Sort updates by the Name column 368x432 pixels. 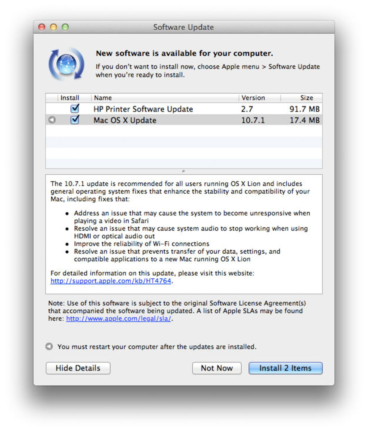click(x=103, y=98)
